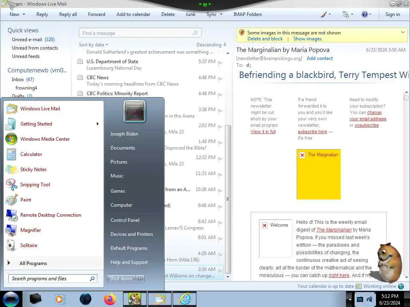
Task: Open the Sort by date dropdown
Action: 93,45
